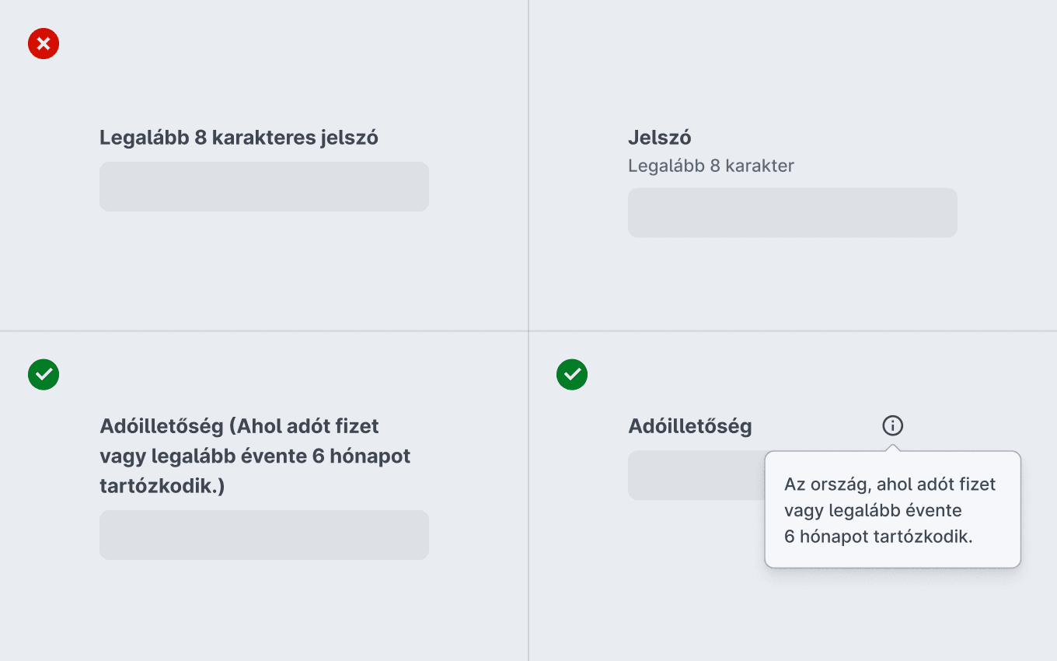Click the 'Legalább 8 karakter' helper text
The image size is (1057, 661).
(711, 166)
